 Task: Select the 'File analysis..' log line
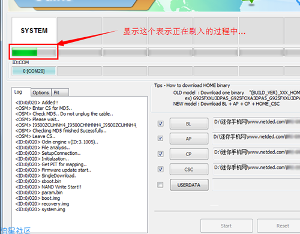pos(43,148)
